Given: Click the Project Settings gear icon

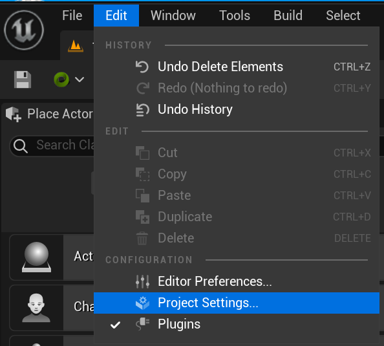Looking at the screenshot, I should (x=142, y=303).
